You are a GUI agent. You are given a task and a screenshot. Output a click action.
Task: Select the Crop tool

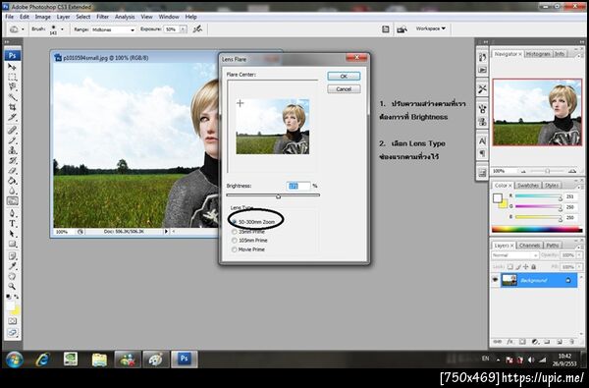tap(12, 107)
